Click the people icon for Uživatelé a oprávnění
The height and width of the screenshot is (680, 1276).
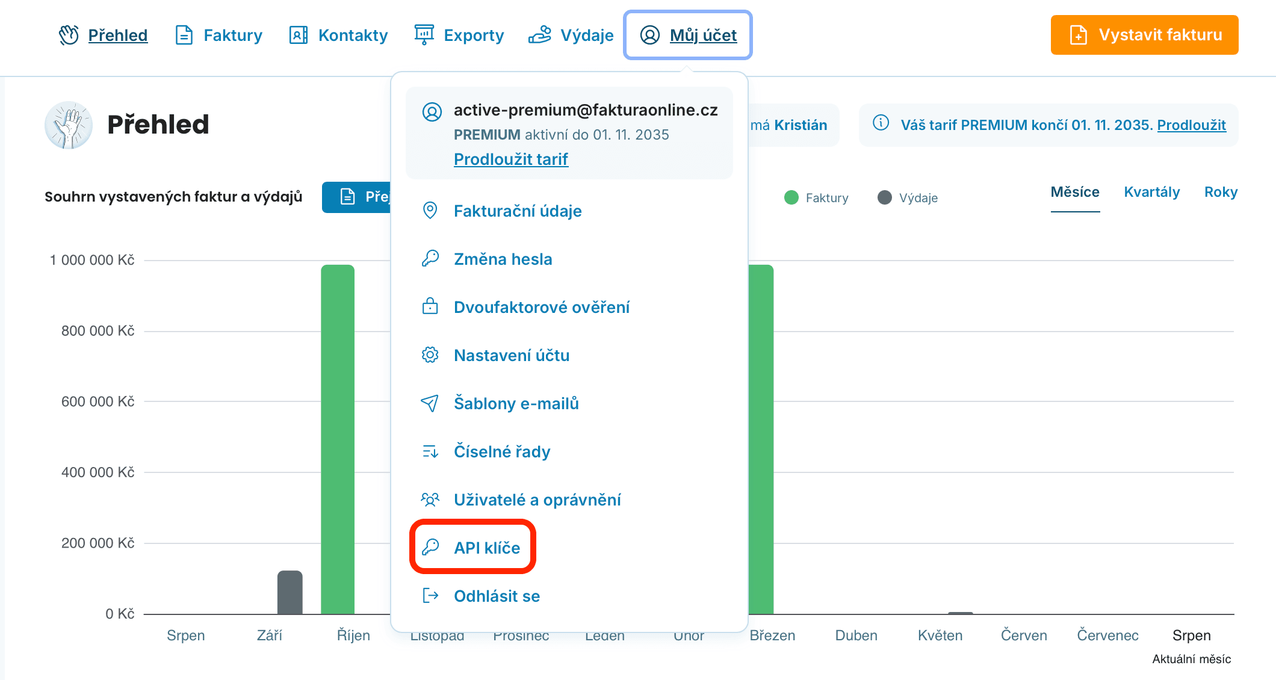pos(430,499)
